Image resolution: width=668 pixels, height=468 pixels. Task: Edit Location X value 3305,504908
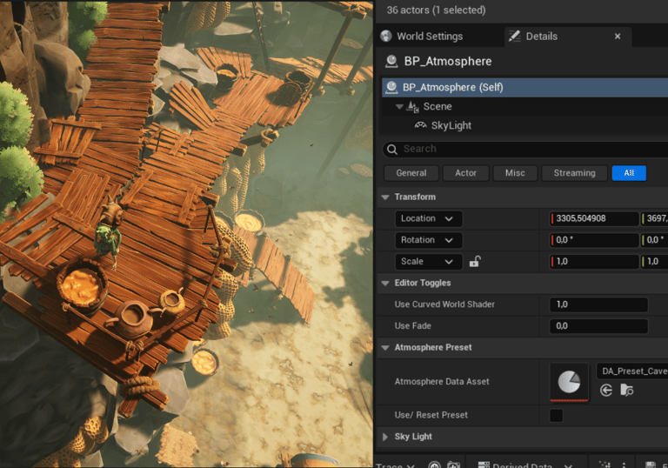click(x=594, y=218)
